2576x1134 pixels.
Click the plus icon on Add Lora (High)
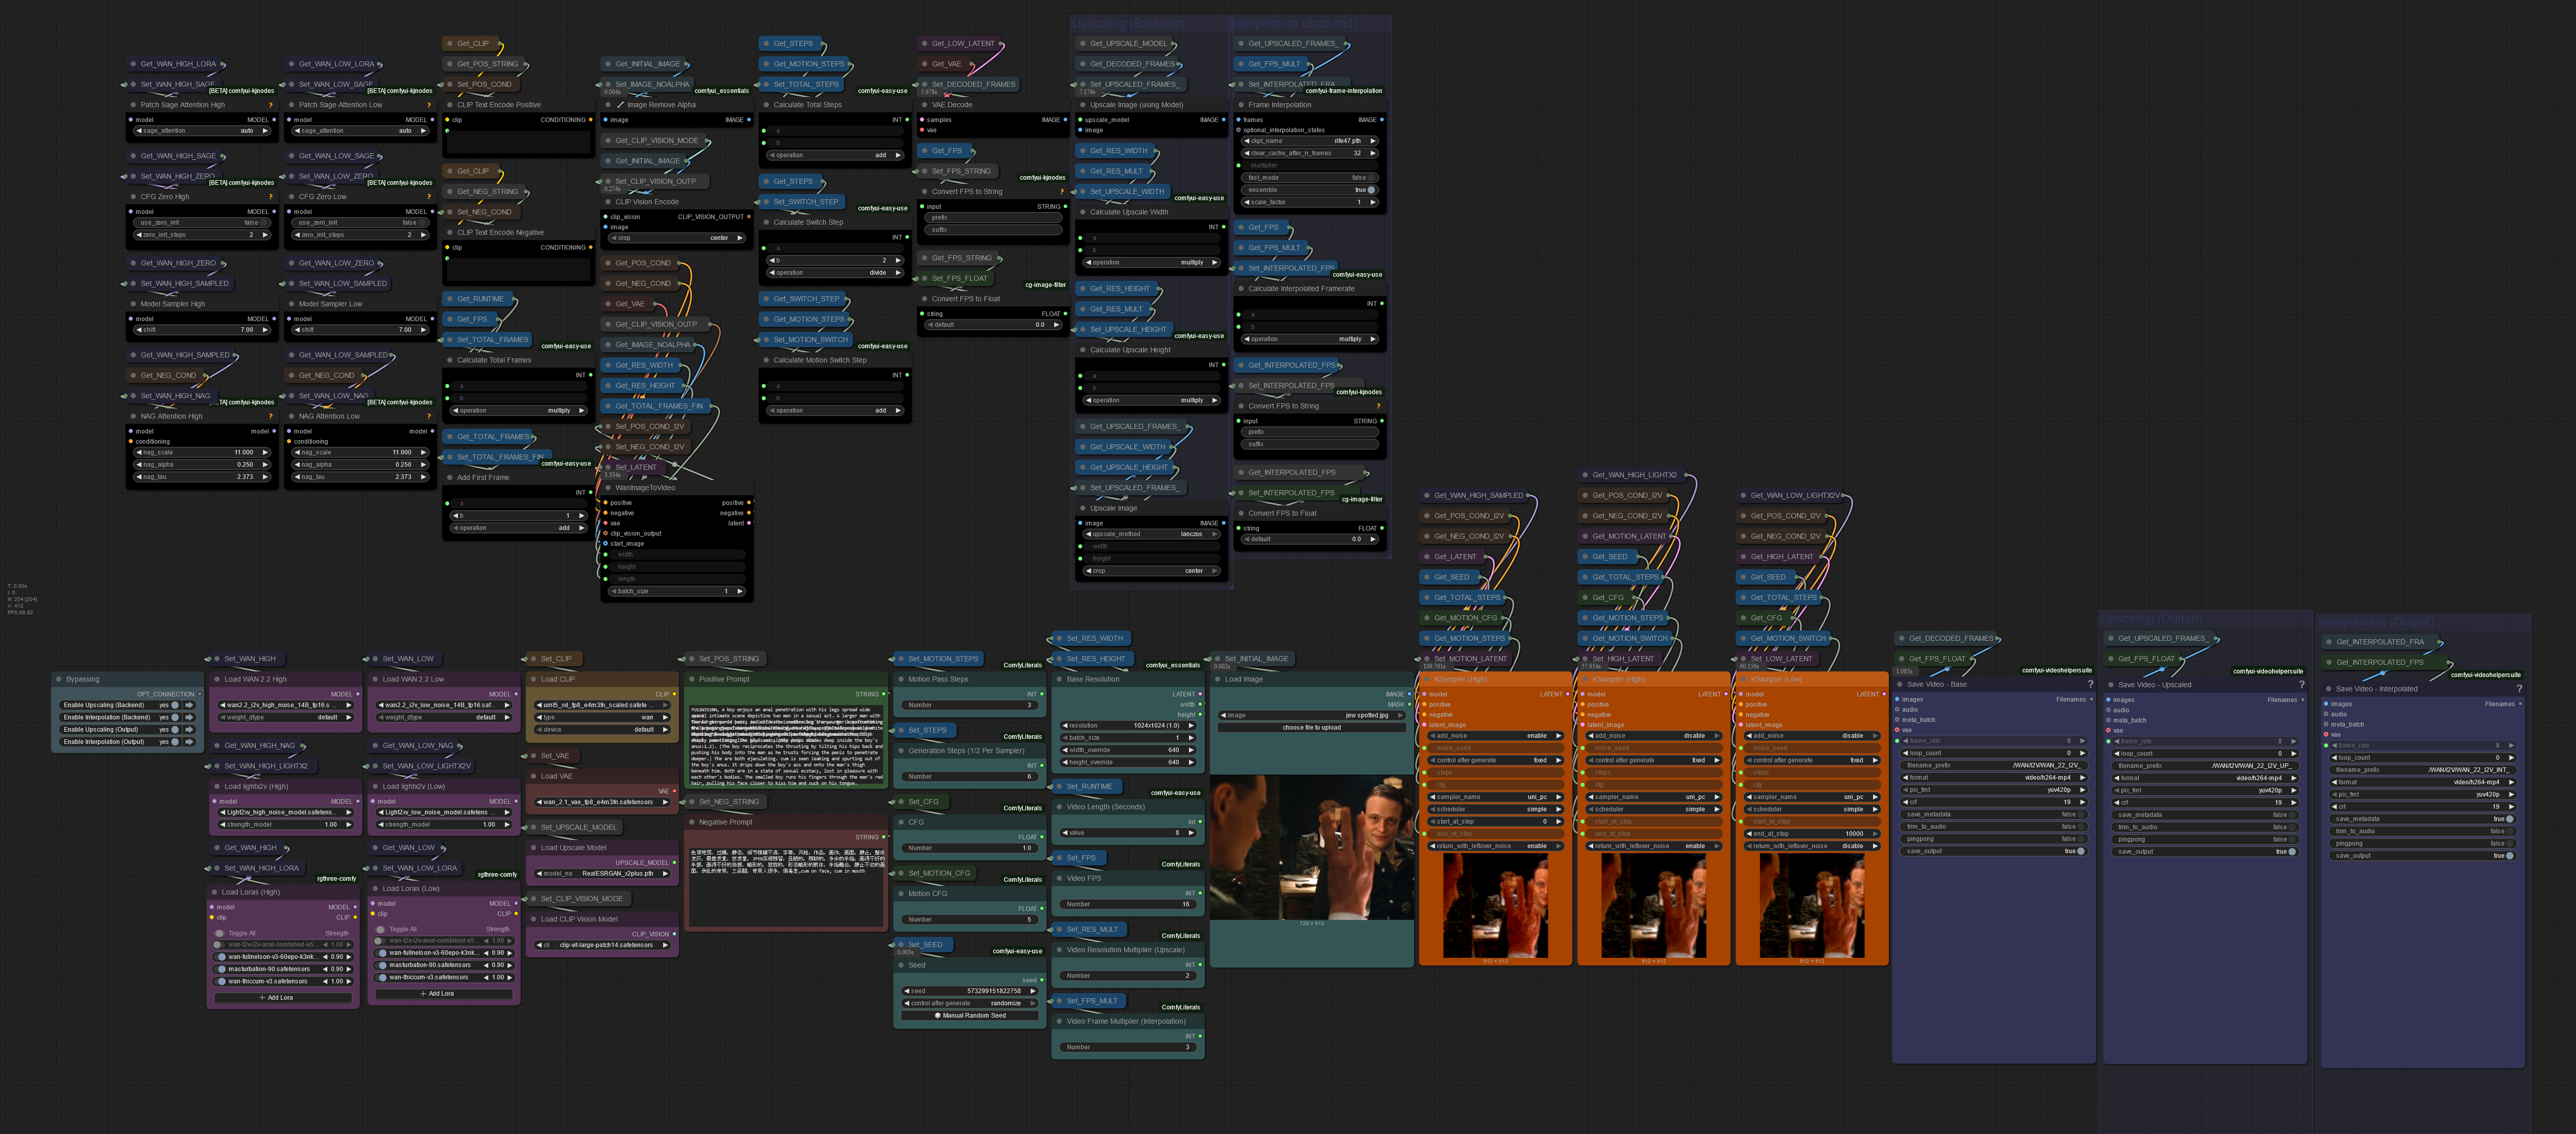coord(262,997)
